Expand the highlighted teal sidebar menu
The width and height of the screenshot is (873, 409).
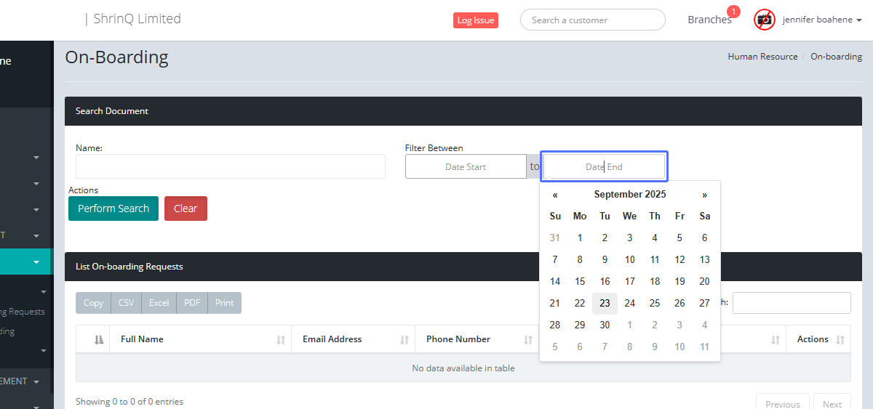(36, 262)
